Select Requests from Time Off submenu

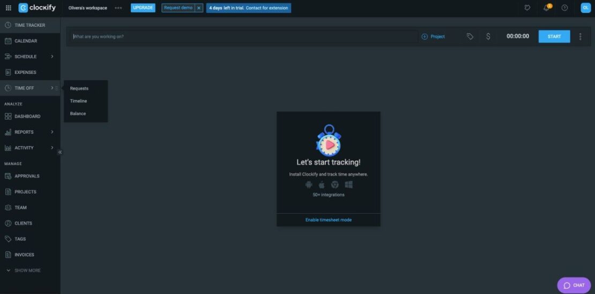(x=79, y=88)
